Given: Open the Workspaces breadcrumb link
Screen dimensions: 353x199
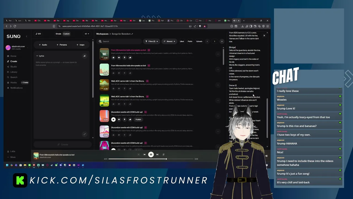Looking at the screenshot, I should [x=102, y=34].
